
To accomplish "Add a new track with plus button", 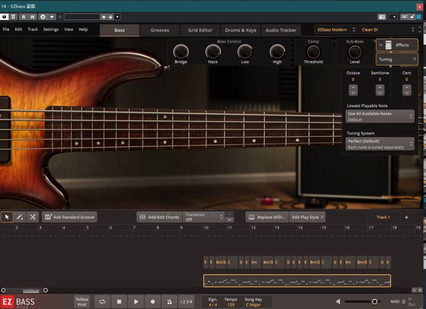I will (406, 217).
